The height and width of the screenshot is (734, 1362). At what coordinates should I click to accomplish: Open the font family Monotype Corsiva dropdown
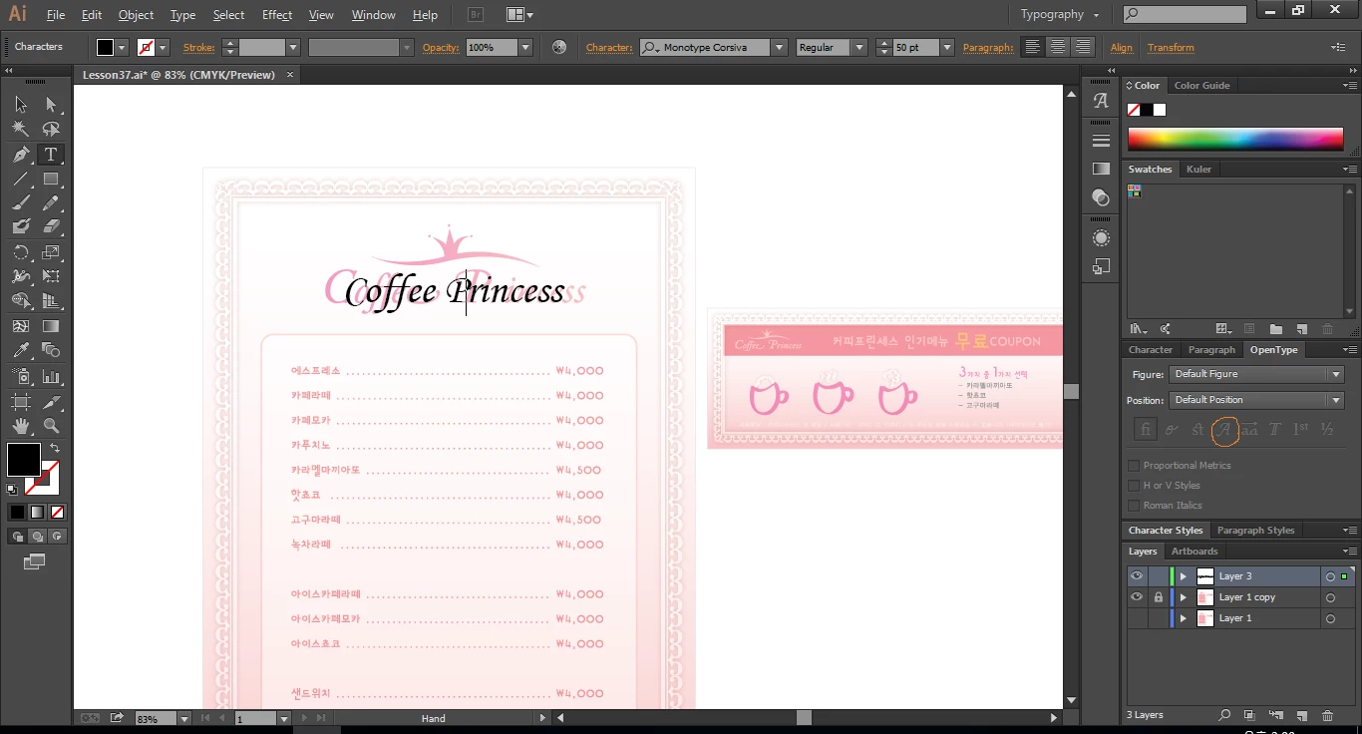pos(780,47)
